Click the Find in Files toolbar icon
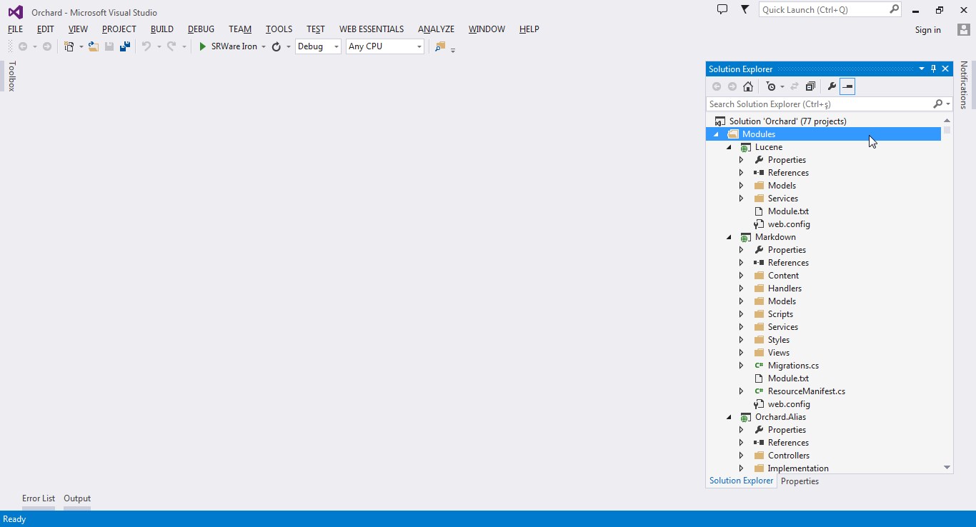The image size is (976, 527). coord(440,46)
